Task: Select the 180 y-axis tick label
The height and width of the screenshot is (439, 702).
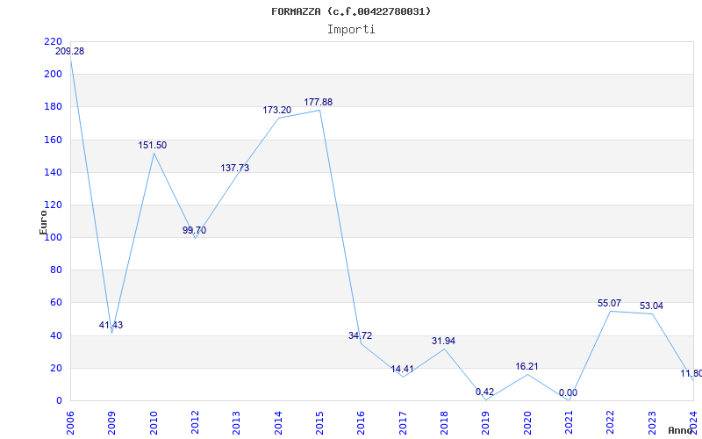Action: pyautogui.click(x=54, y=107)
